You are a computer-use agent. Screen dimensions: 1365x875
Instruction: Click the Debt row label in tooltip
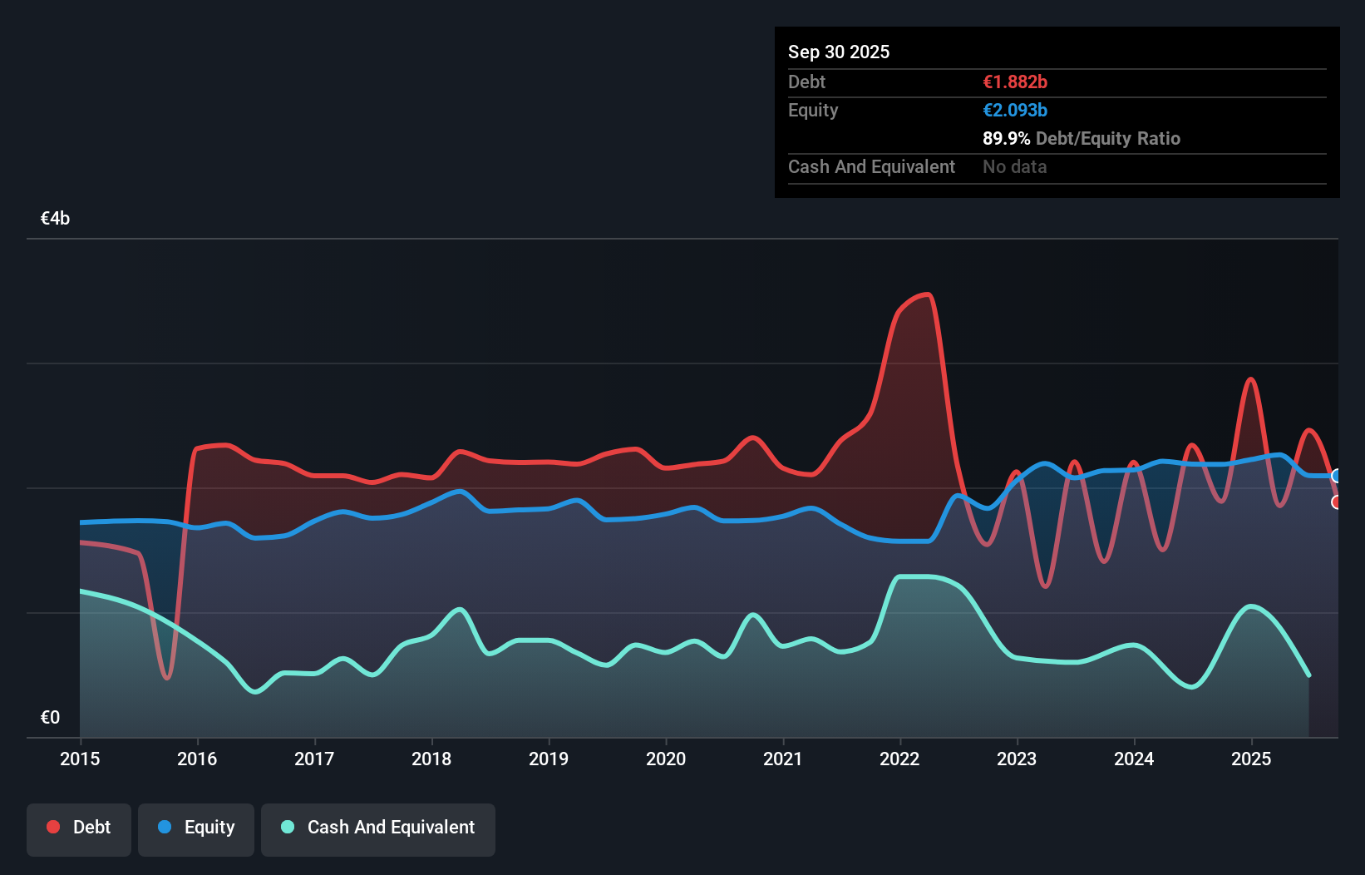tap(806, 82)
